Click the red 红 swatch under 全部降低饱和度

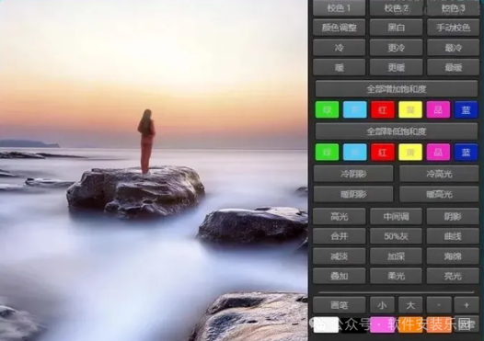383,152
